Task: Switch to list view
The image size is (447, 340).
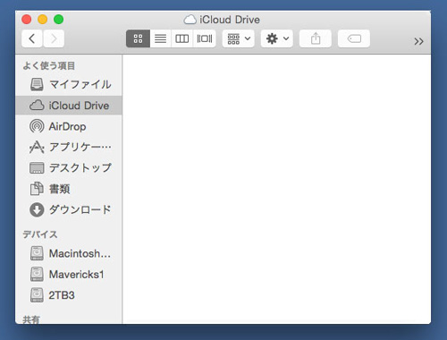Action: [x=160, y=38]
